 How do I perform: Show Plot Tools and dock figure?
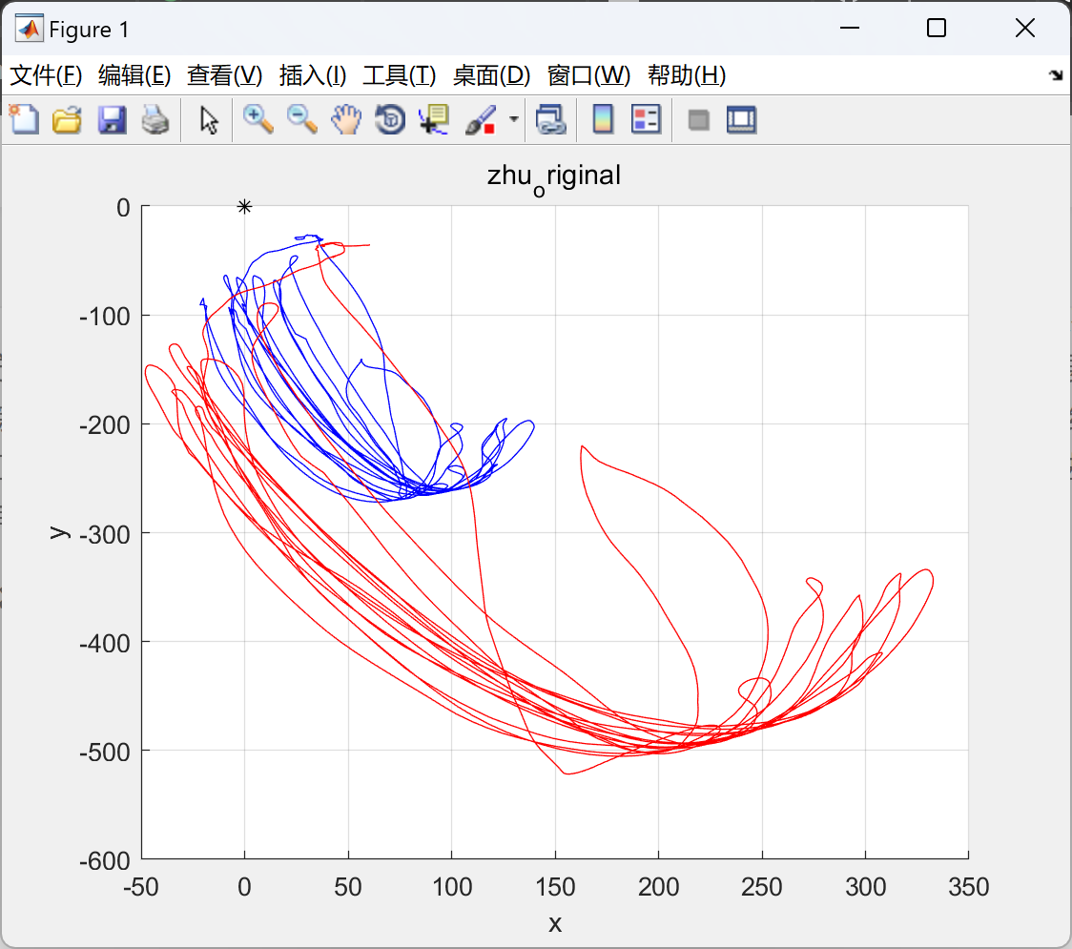[741, 119]
